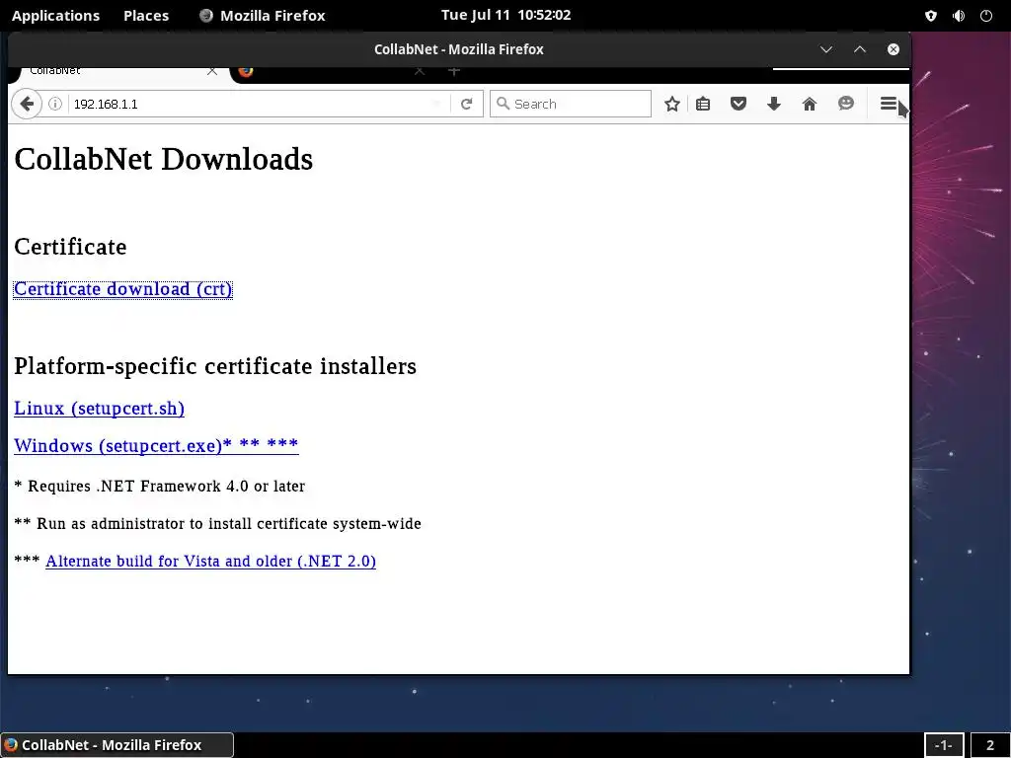Click Platform-specific certificate installers heading
The height and width of the screenshot is (758, 1011).
[x=214, y=365]
